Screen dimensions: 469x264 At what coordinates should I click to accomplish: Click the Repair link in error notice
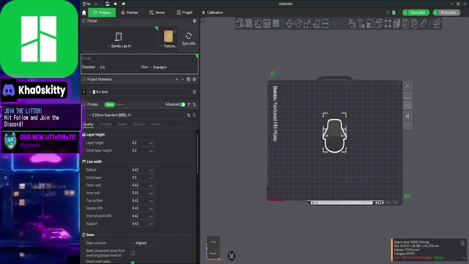click(x=439, y=258)
